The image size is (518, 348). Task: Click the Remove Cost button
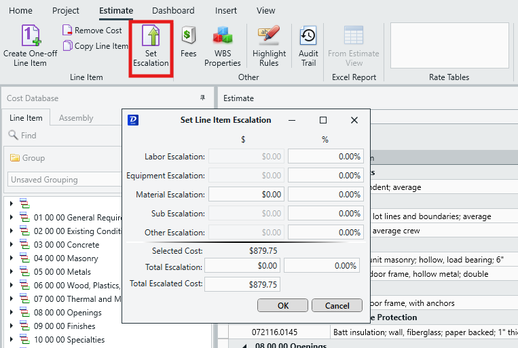[x=92, y=31]
